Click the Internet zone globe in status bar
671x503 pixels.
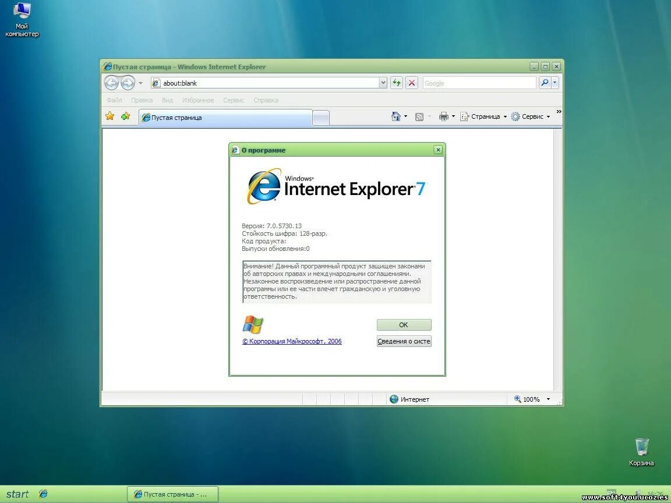coord(395,399)
